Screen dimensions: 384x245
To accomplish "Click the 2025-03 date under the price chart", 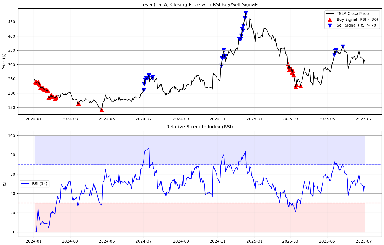I will [290, 119].
